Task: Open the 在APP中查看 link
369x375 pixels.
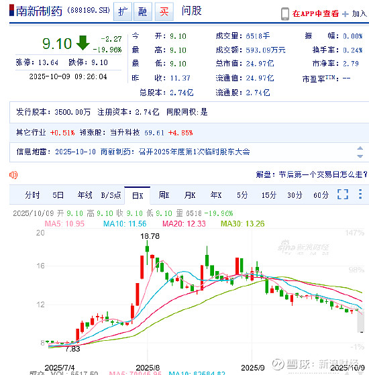Action: (315, 13)
